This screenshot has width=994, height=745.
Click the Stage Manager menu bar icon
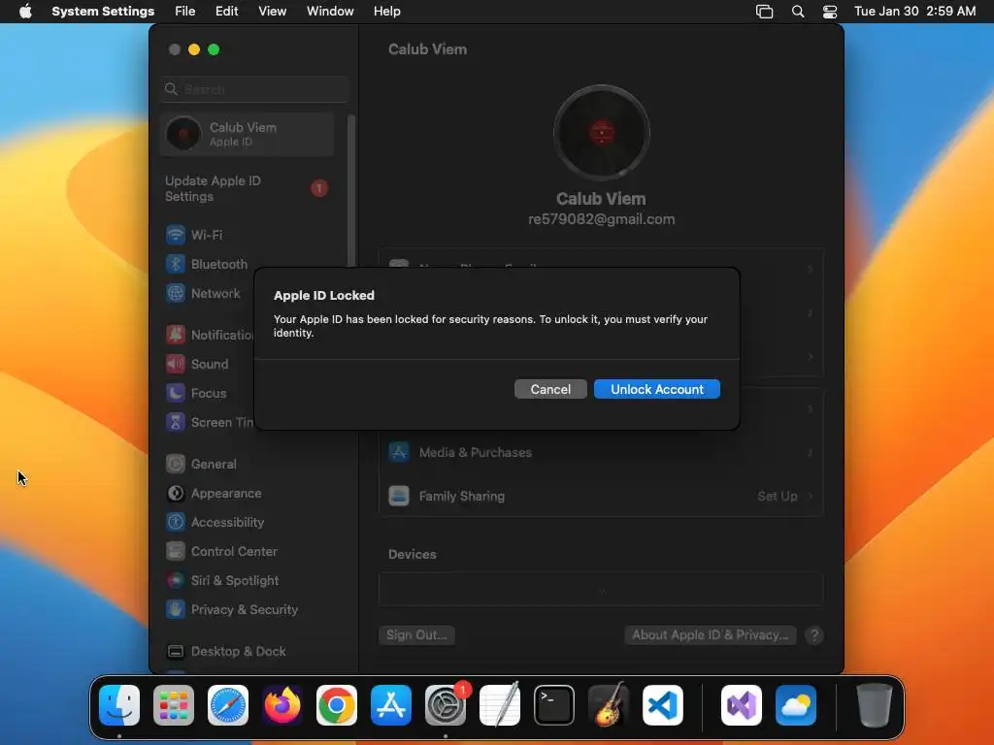tap(765, 12)
